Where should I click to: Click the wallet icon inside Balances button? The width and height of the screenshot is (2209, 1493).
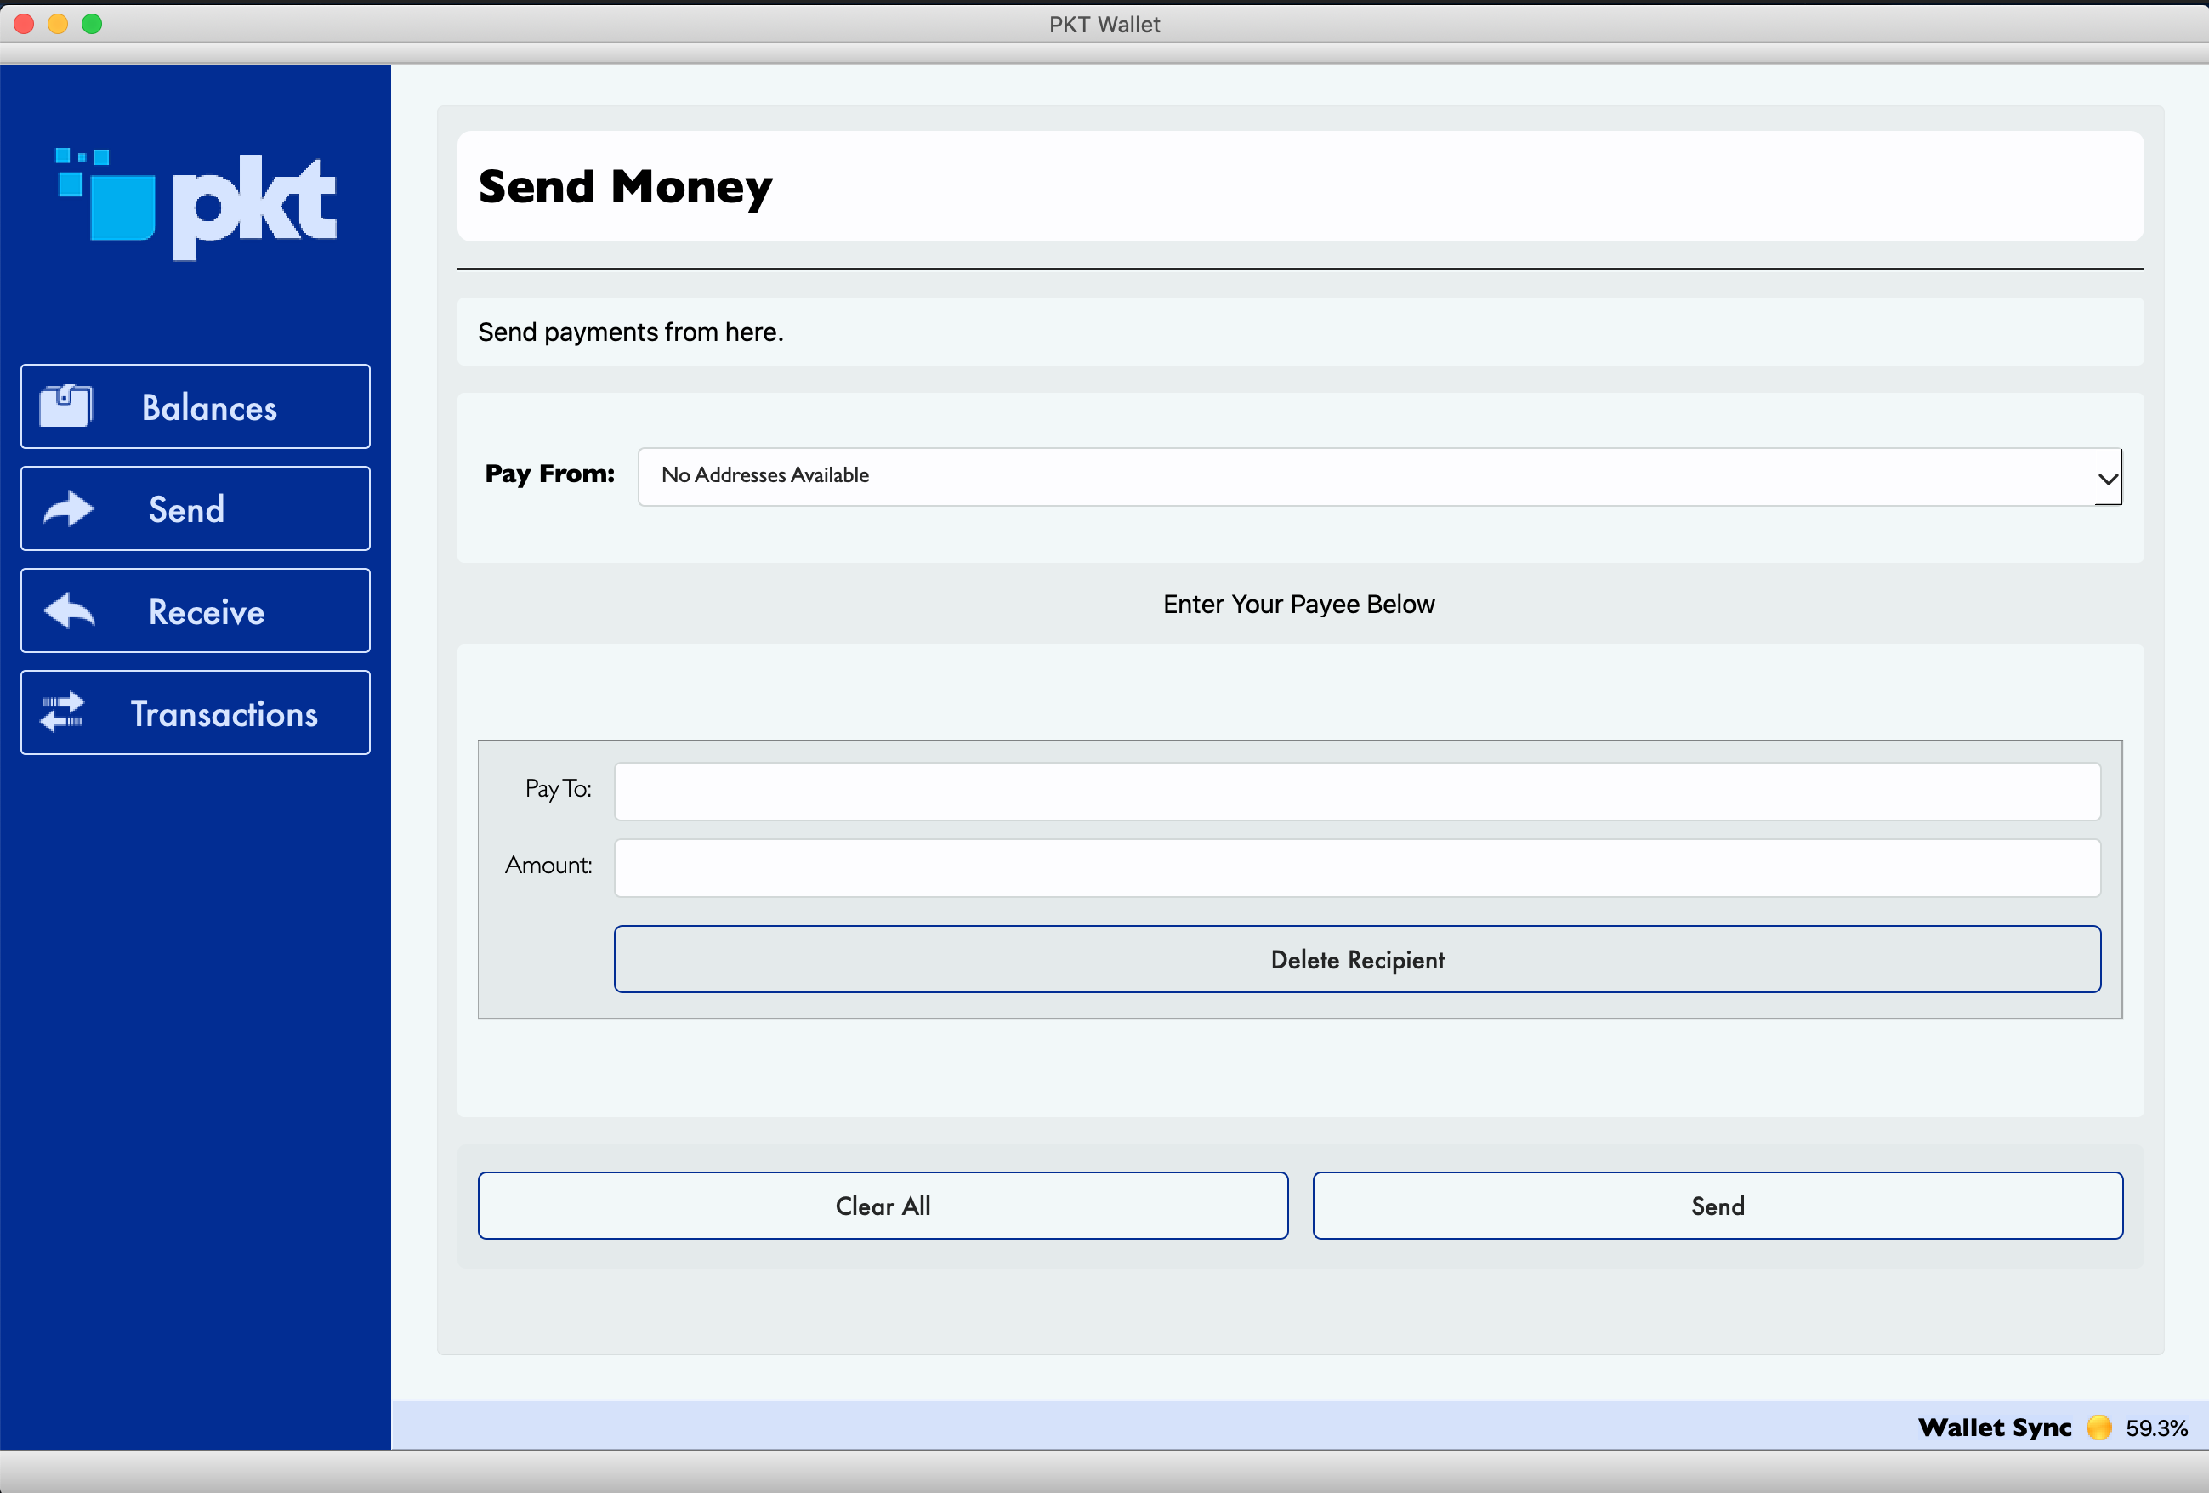[x=65, y=406]
